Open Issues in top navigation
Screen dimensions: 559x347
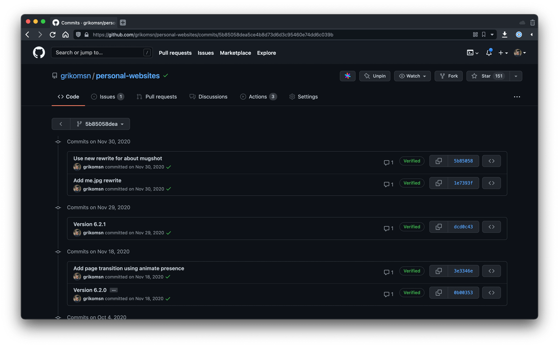pos(205,53)
